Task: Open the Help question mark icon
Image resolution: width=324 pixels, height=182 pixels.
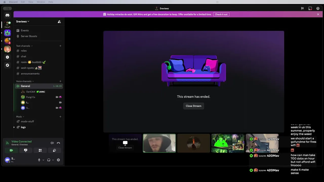Action: coord(318,8)
